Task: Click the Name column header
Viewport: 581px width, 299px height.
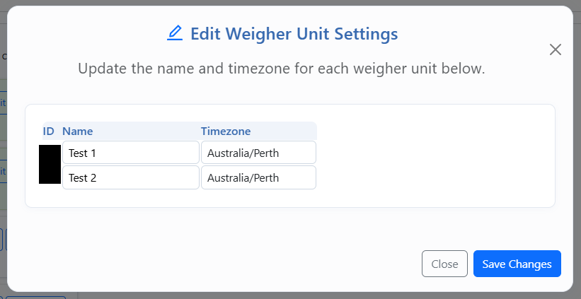Action: [x=78, y=131]
